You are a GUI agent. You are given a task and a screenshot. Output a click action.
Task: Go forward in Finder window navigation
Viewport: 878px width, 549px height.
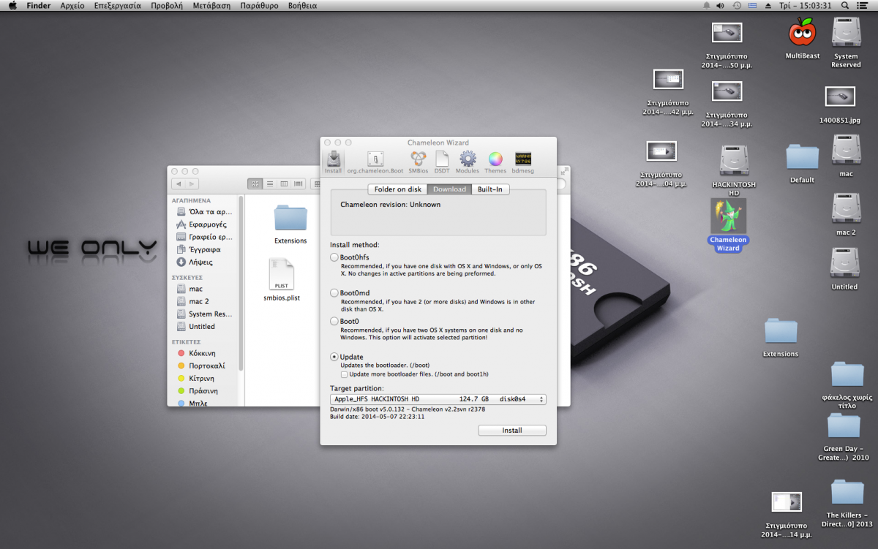pyautogui.click(x=192, y=184)
